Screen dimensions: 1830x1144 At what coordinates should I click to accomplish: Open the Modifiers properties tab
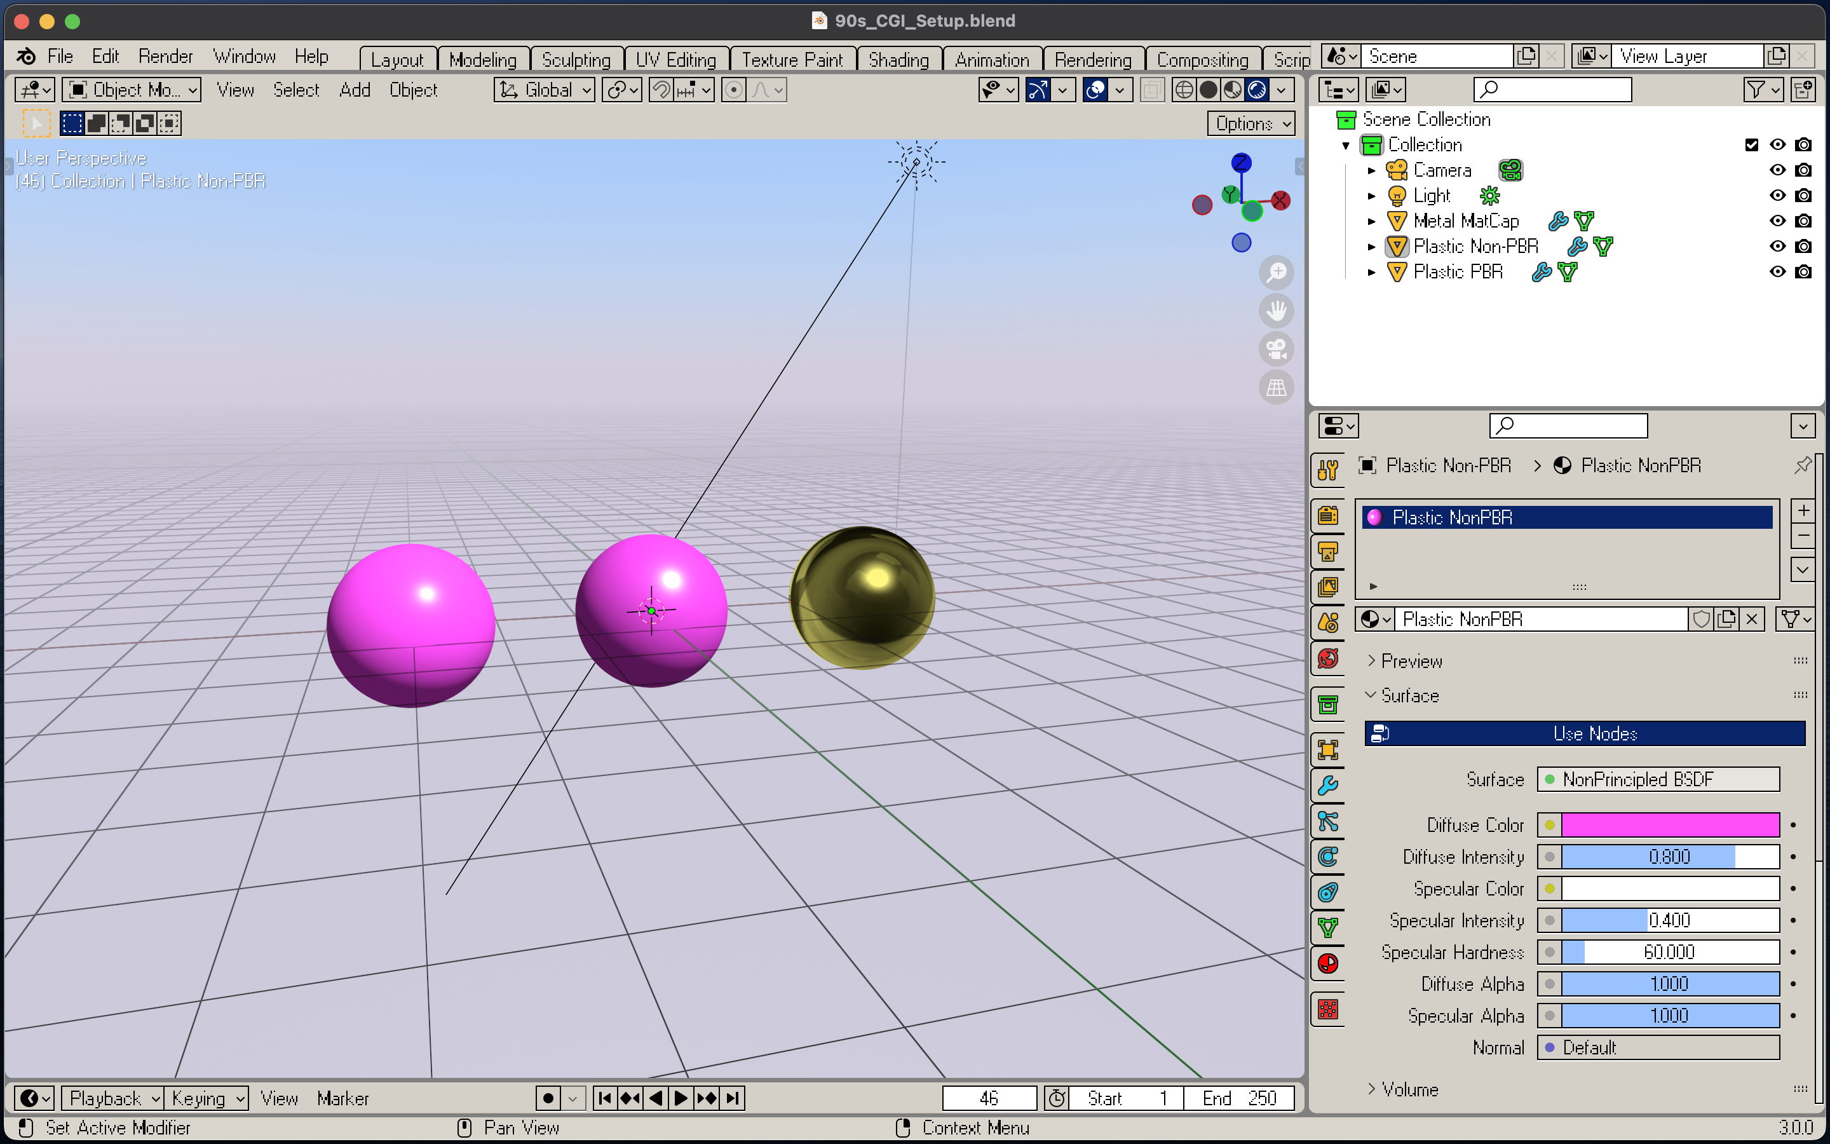tap(1328, 786)
